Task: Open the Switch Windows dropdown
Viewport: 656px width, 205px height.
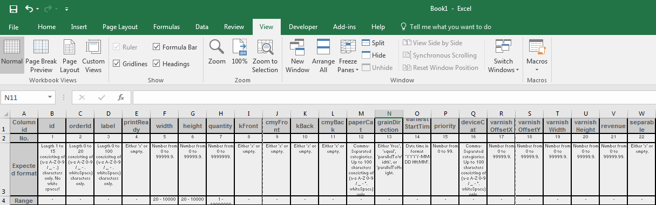Action: pyautogui.click(x=503, y=56)
